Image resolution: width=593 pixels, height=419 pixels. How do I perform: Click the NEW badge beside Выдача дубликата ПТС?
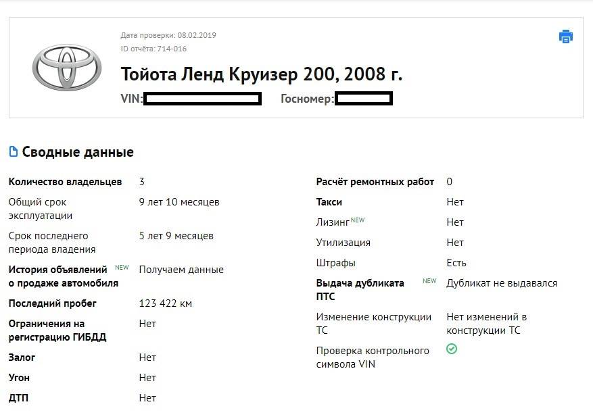[429, 281]
